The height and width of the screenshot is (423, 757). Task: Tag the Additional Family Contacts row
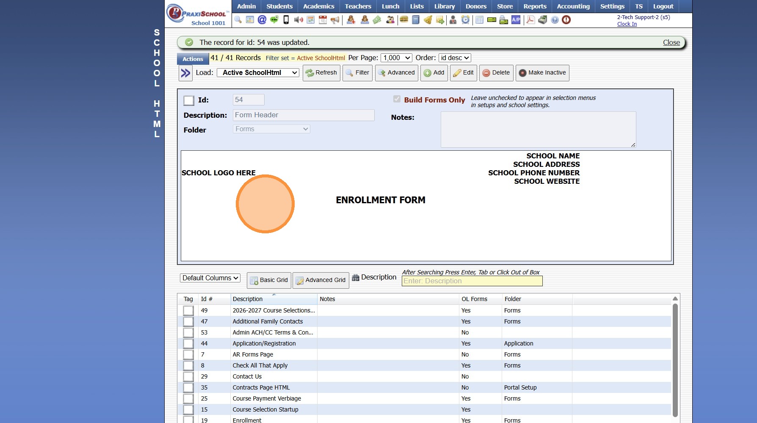pos(188,322)
